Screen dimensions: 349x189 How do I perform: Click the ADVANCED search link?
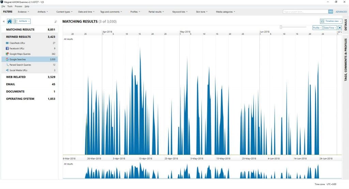pyautogui.click(x=341, y=12)
